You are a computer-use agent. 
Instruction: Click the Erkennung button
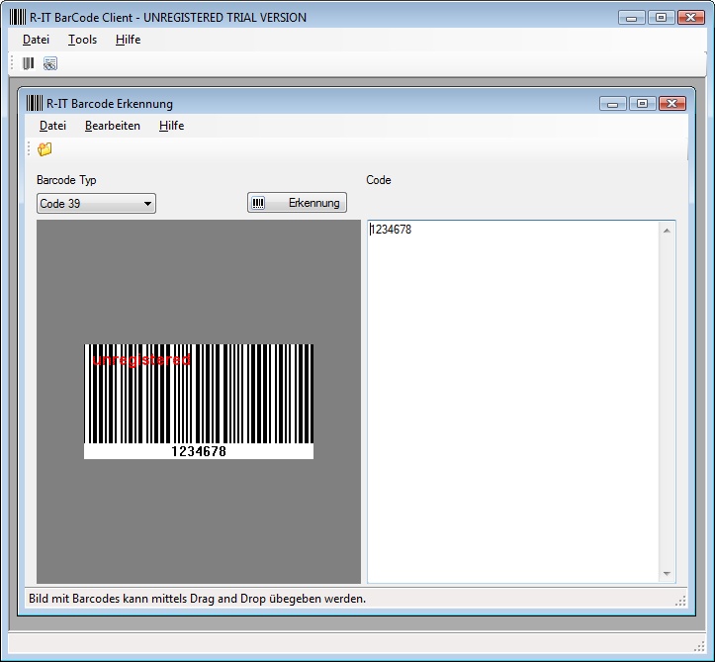click(297, 203)
